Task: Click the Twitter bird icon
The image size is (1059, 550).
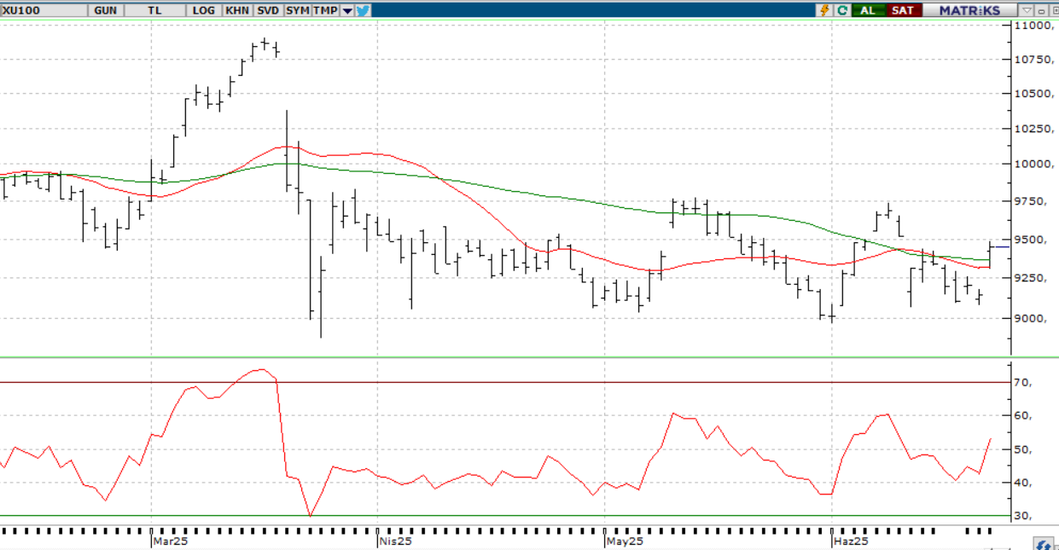Action: pos(363,10)
